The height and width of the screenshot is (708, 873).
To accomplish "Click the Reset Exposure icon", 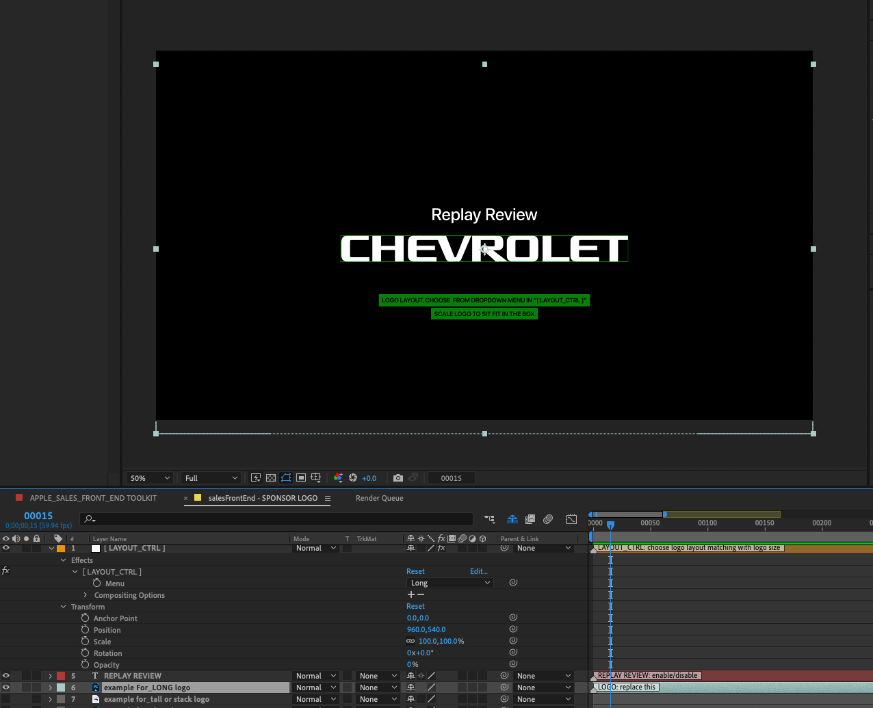I will pyautogui.click(x=353, y=478).
